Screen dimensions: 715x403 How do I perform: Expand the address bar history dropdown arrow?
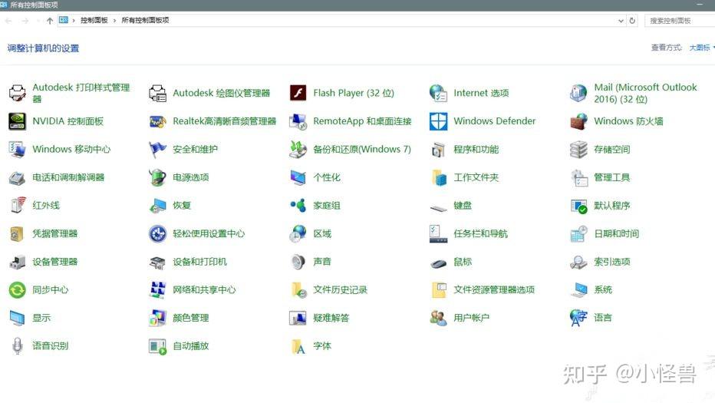pyautogui.click(x=620, y=21)
